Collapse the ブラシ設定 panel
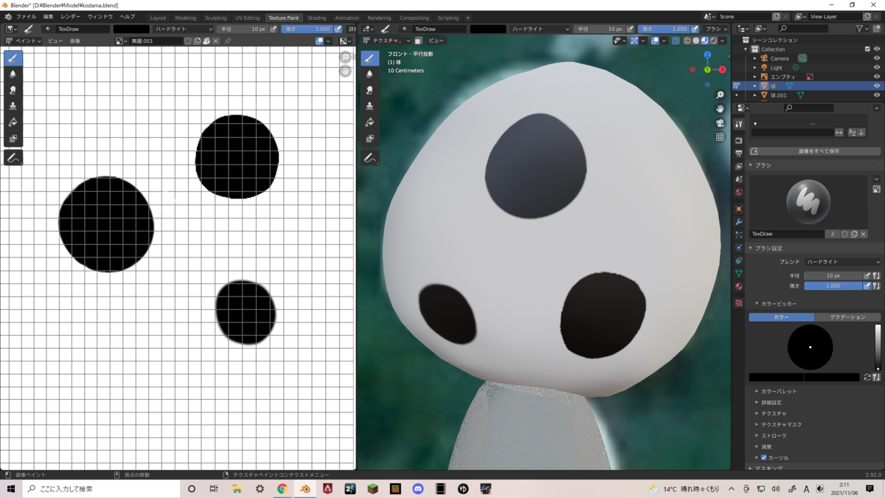885x498 pixels. [751, 249]
